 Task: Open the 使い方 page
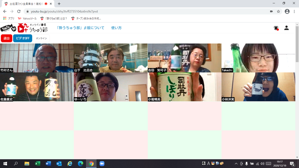[116, 28]
